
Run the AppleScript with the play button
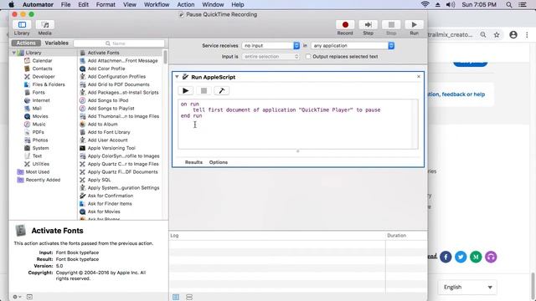186,91
